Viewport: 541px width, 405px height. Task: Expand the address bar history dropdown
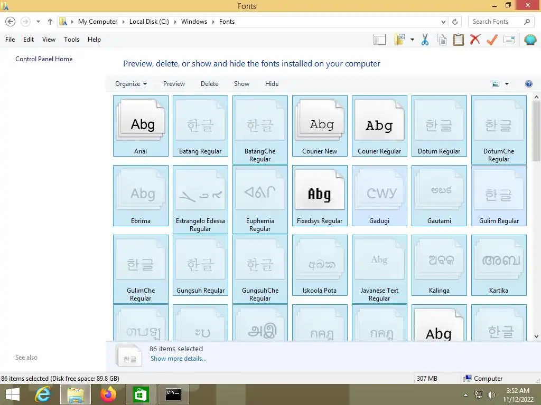[443, 22]
